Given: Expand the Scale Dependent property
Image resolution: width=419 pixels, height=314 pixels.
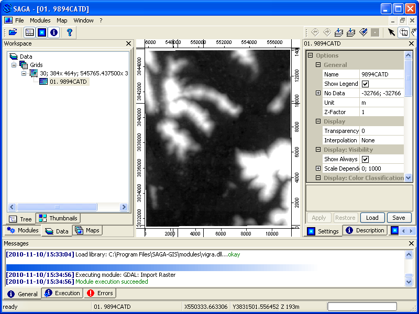Looking at the screenshot, I should [x=318, y=169].
